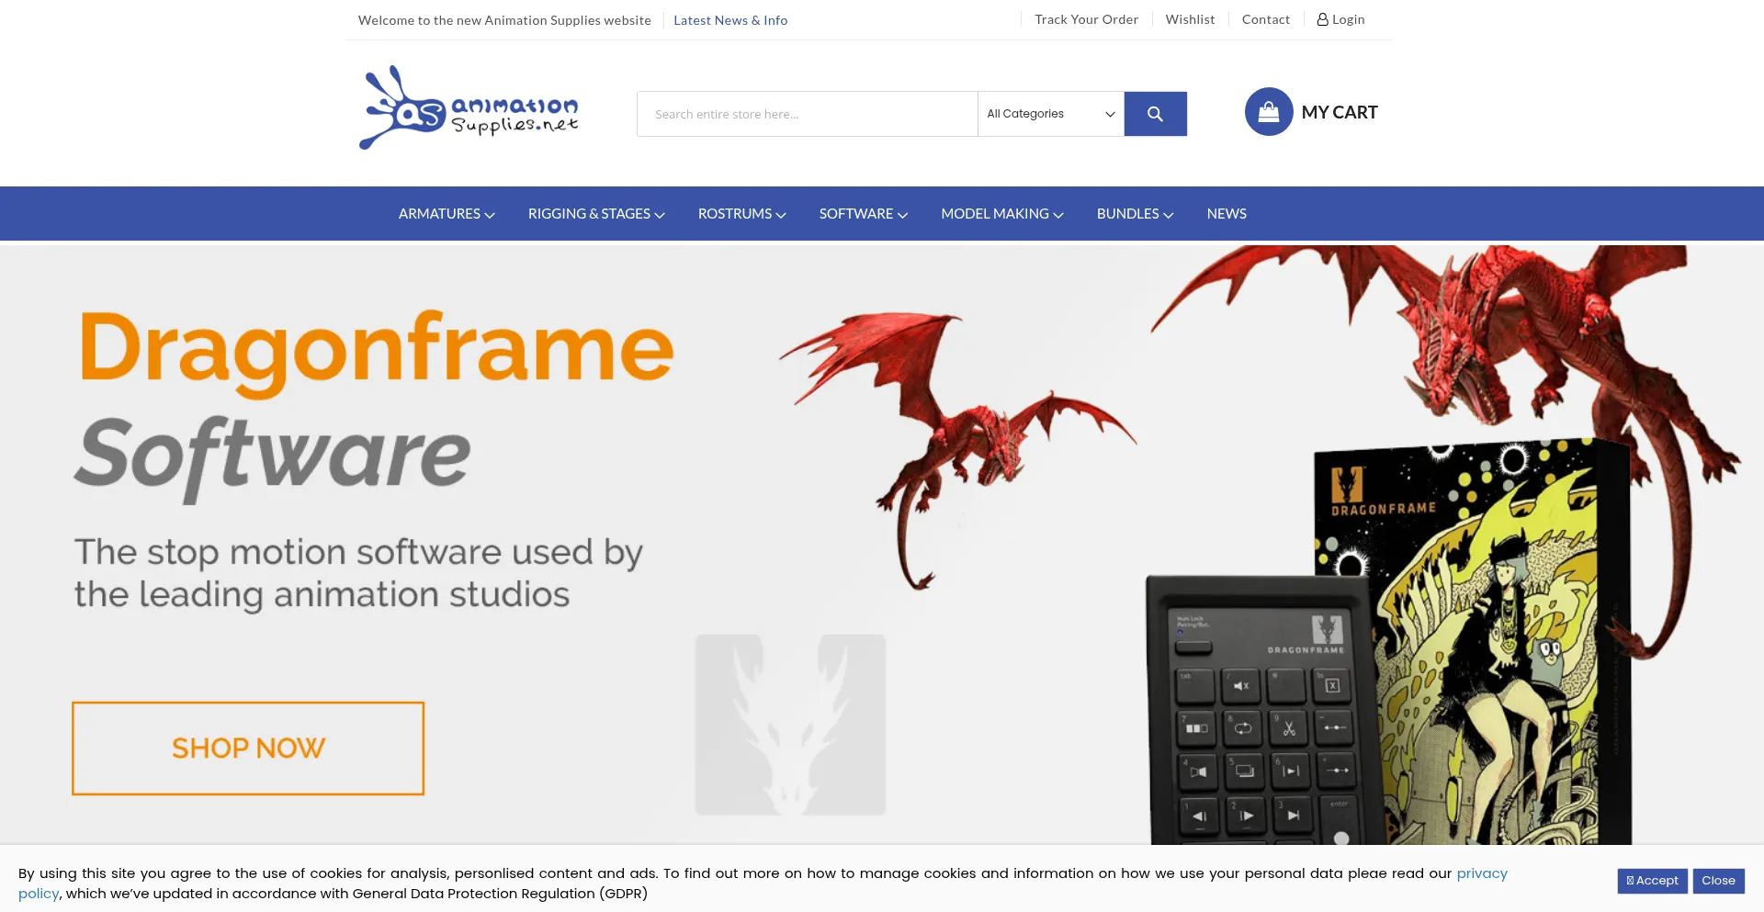Expand the Rostrums menu
This screenshot has height=912, width=1764.
(742, 214)
